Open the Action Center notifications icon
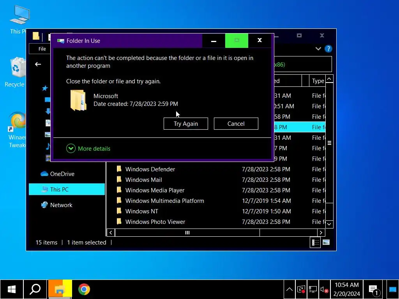The width and height of the screenshot is (399, 299). click(374, 289)
